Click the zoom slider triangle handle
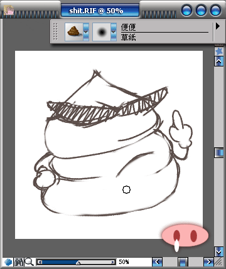This screenshot has height=269, width=226. coord(78,263)
